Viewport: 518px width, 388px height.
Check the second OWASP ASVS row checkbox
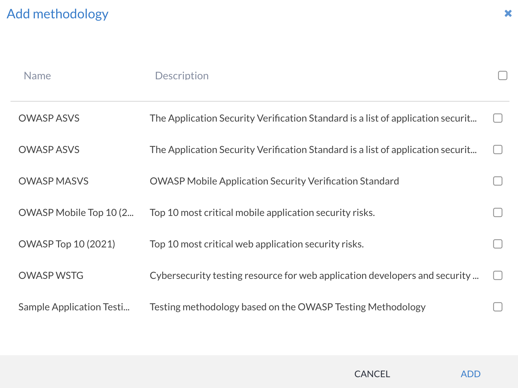coord(498,150)
